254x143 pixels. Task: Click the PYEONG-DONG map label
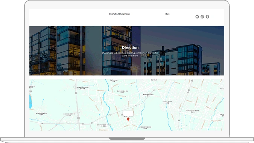148,95
